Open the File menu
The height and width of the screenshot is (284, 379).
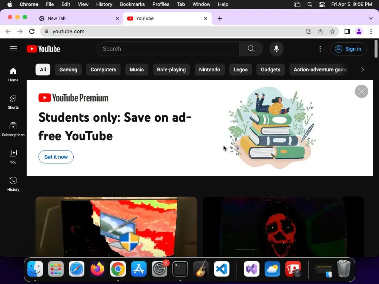pyautogui.click(x=50, y=4)
